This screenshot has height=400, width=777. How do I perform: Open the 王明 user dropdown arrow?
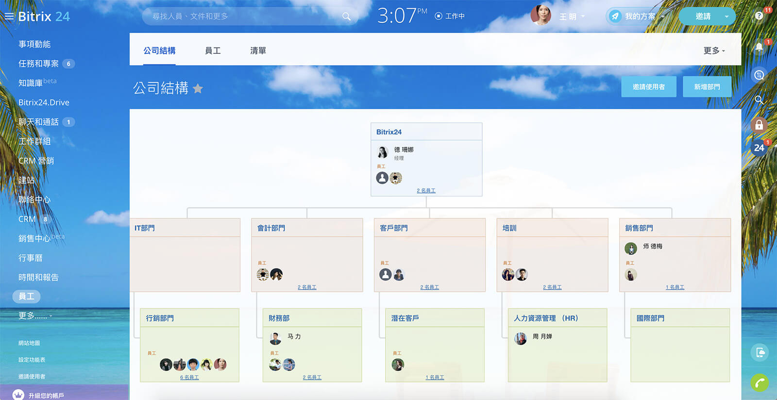583,17
